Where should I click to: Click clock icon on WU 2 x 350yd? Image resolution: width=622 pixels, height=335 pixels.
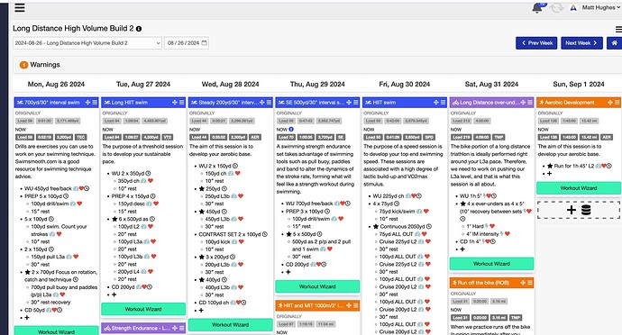coord(148,173)
